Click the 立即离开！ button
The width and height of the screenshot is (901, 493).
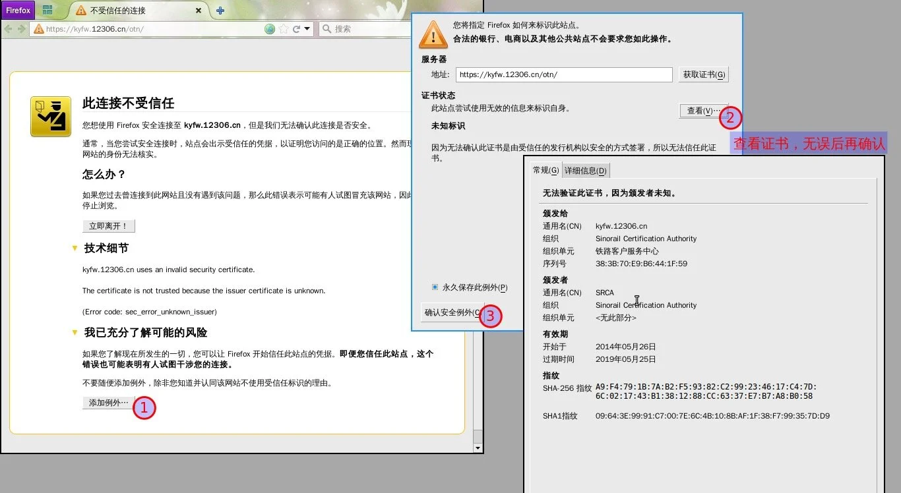109,226
